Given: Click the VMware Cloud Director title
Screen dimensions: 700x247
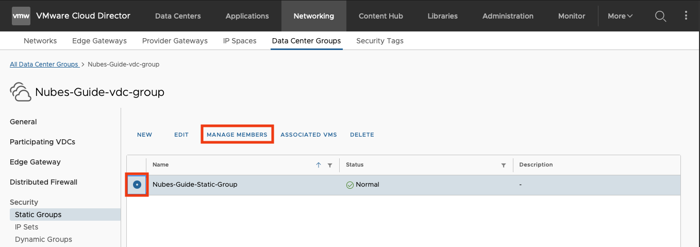Looking at the screenshot, I should pyautogui.click(x=83, y=16).
